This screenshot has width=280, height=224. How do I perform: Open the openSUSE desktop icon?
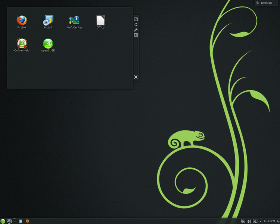(x=48, y=45)
